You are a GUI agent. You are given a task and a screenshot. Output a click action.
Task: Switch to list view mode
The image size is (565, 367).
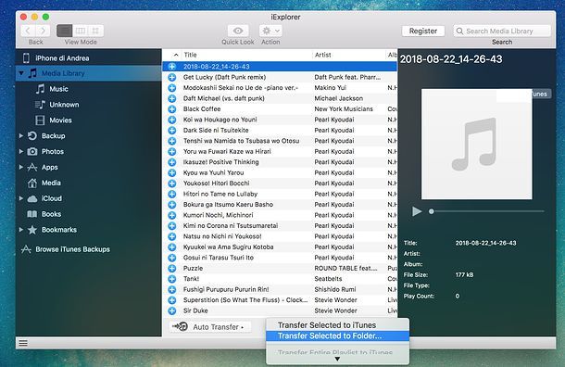pos(65,31)
